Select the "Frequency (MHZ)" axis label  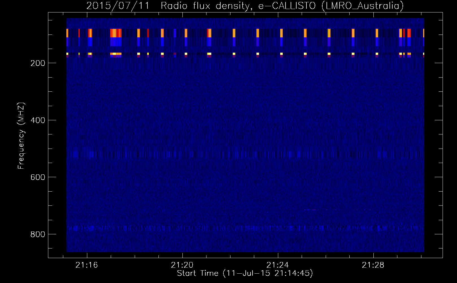(21, 136)
